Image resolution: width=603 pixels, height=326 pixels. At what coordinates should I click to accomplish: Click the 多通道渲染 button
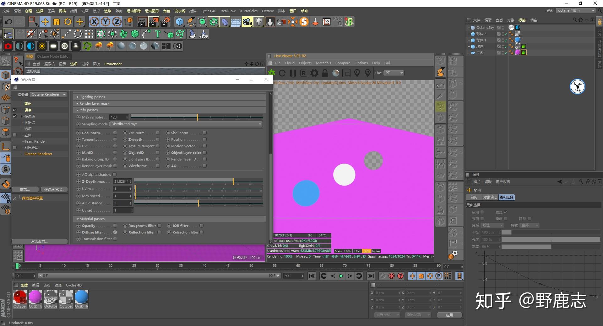54,189
